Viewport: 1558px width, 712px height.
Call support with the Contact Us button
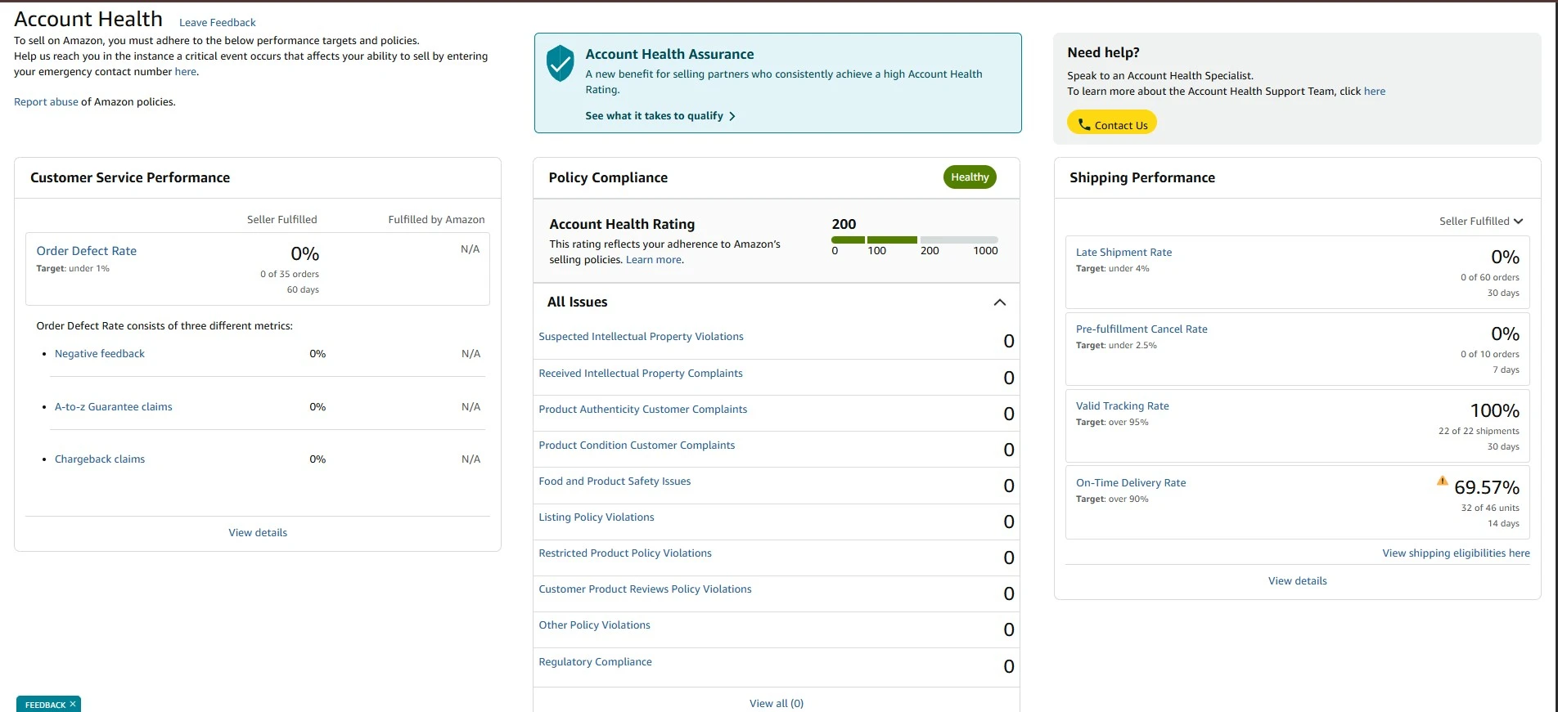click(x=1112, y=124)
